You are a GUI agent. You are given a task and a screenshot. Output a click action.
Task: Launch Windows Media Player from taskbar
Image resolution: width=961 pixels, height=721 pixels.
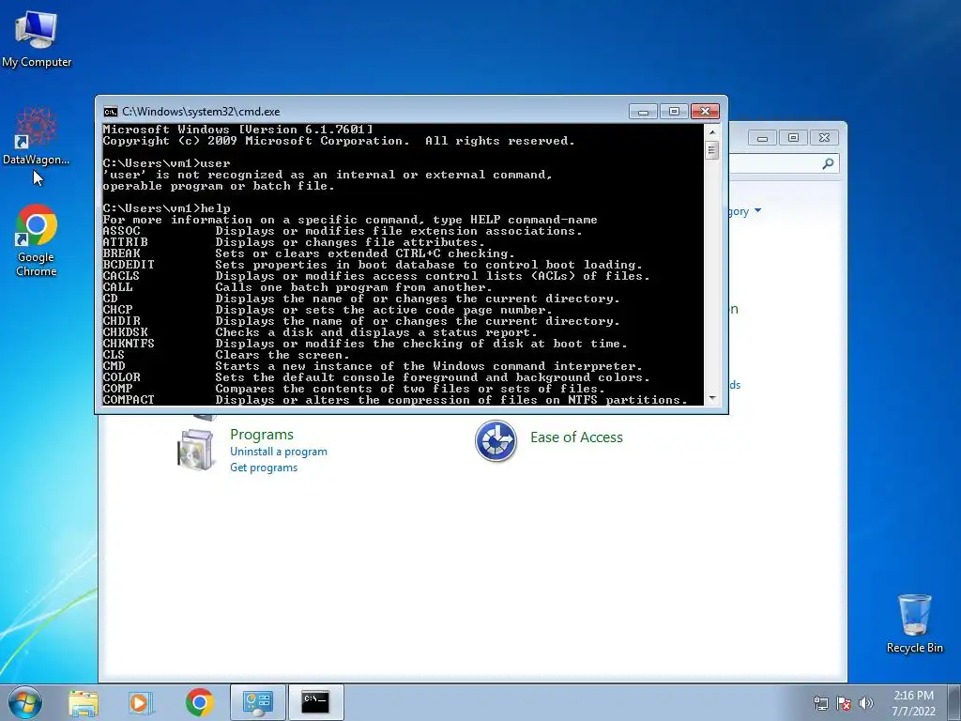[141, 702]
